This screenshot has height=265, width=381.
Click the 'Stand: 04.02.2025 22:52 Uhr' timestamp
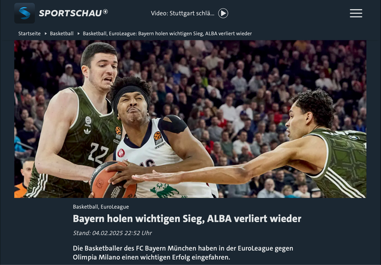coord(113,233)
